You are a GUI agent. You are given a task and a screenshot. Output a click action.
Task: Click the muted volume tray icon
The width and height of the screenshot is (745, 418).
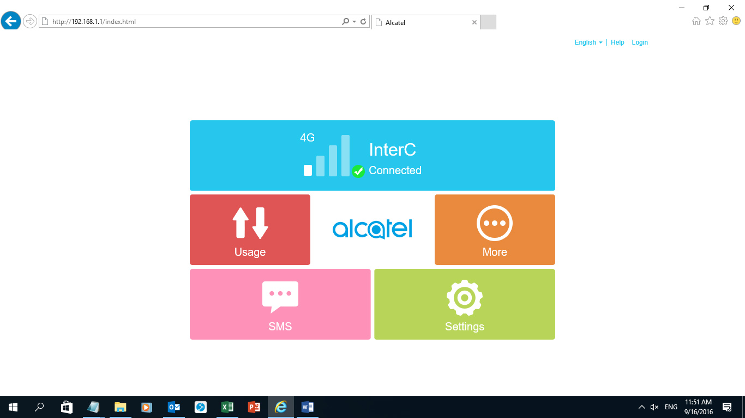[x=654, y=407]
